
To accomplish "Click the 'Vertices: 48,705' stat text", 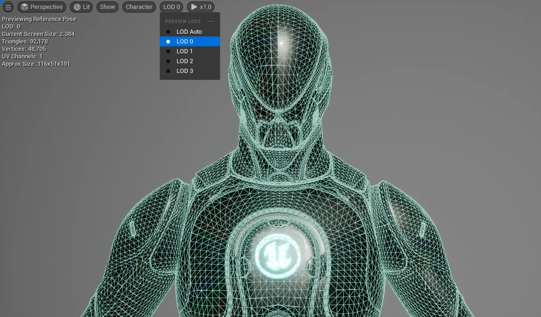I will pos(24,49).
